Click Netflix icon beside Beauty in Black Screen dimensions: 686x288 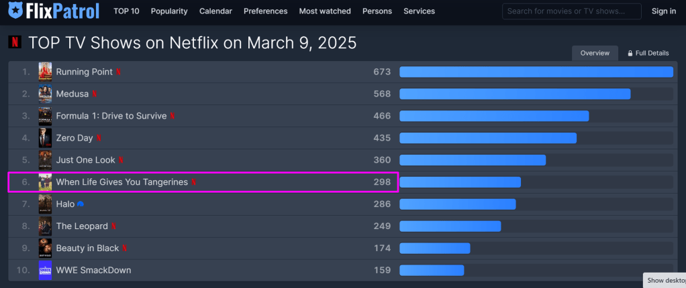click(x=125, y=248)
